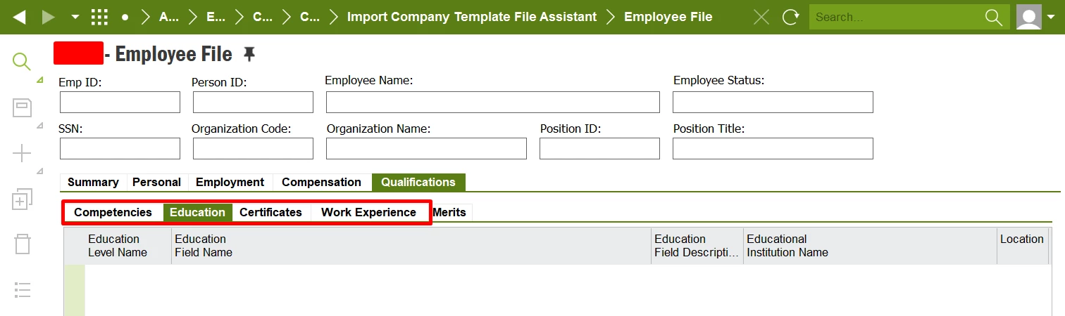Click the plus new record icon
The width and height of the screenshot is (1065, 316).
[x=23, y=154]
